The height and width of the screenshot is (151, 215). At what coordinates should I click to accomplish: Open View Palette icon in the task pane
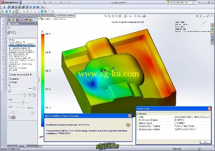click(212, 36)
